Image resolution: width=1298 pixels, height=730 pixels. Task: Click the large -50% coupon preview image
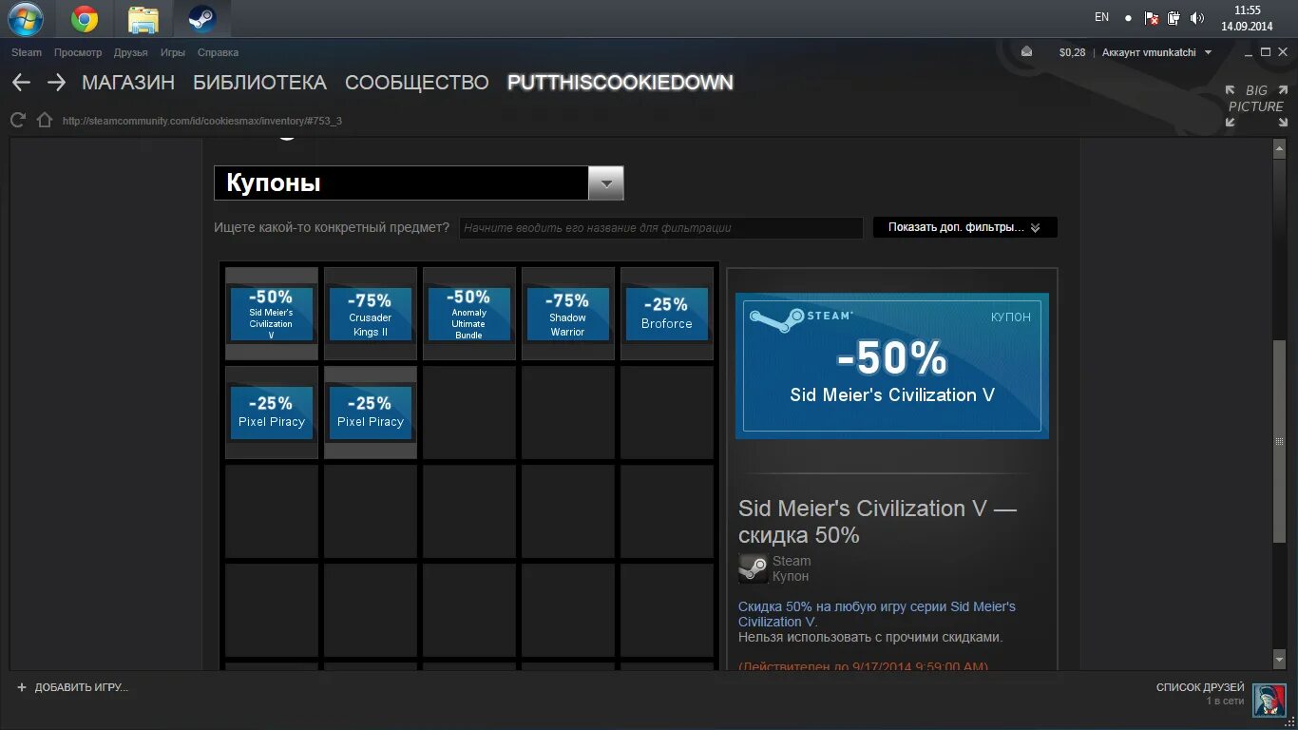(x=892, y=366)
